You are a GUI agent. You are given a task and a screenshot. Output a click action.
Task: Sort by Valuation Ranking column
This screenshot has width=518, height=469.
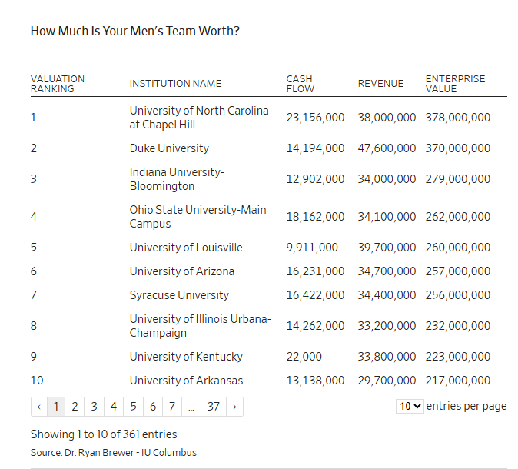pos(58,84)
